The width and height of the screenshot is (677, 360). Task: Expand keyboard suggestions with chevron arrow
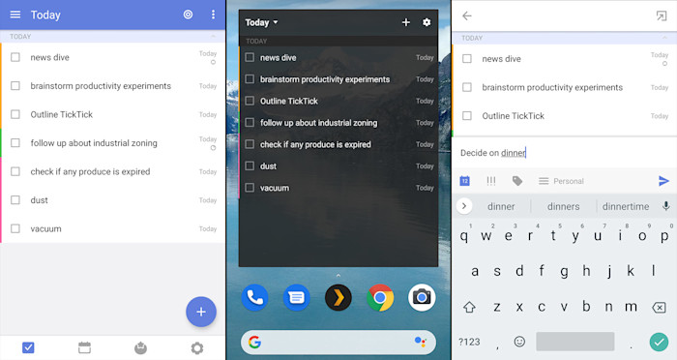(464, 206)
